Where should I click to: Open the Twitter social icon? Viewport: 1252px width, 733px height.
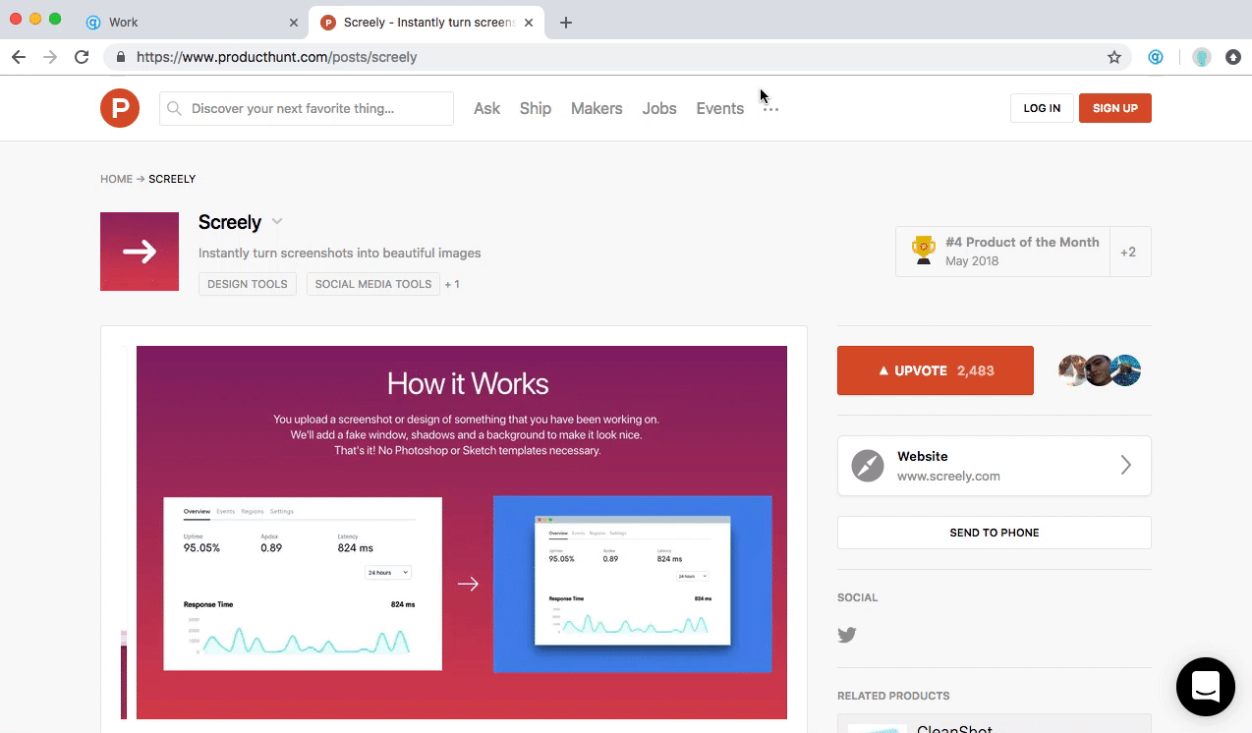[x=847, y=635]
